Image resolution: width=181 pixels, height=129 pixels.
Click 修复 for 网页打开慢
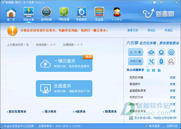point(173,77)
